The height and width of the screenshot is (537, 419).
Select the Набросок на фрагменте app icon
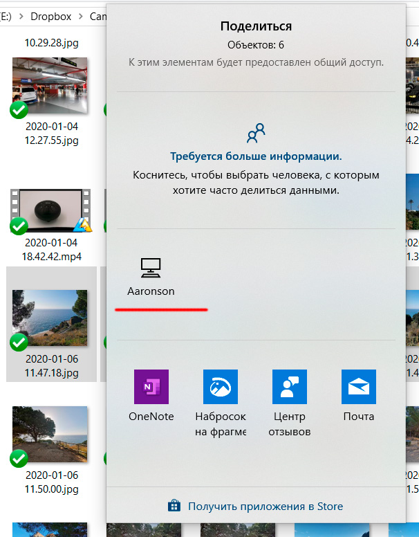tap(221, 387)
